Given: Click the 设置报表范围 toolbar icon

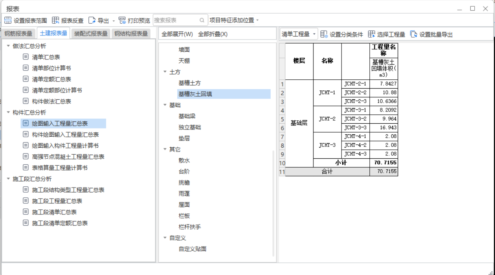Looking at the screenshot, I should tap(8, 20).
